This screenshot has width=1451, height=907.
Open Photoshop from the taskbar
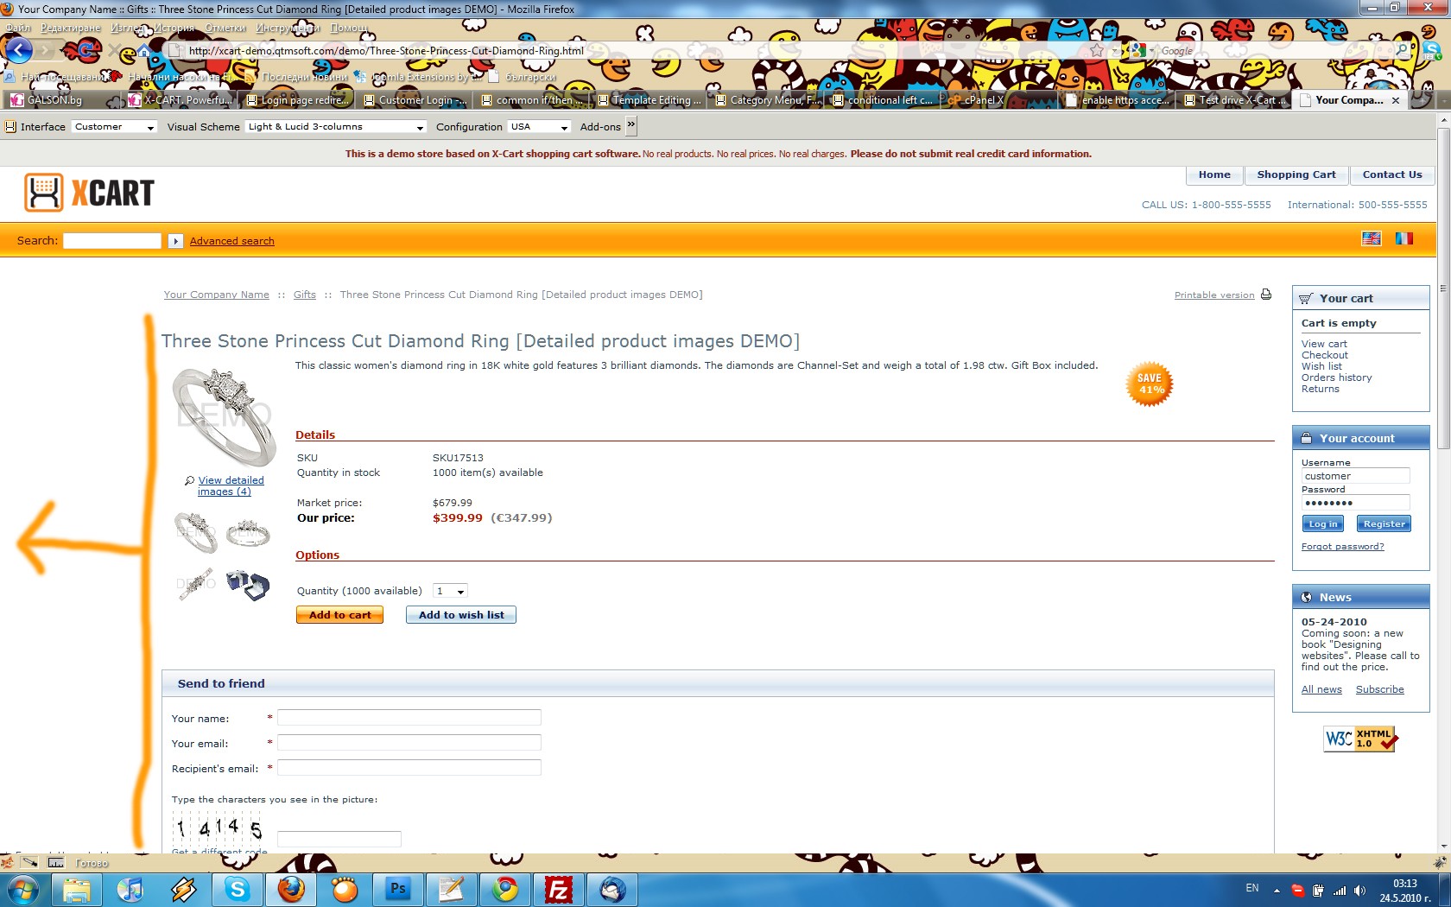pos(398,889)
